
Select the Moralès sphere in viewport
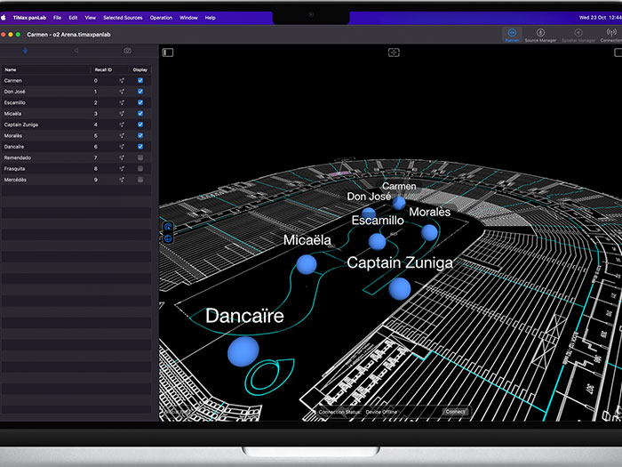click(x=429, y=233)
